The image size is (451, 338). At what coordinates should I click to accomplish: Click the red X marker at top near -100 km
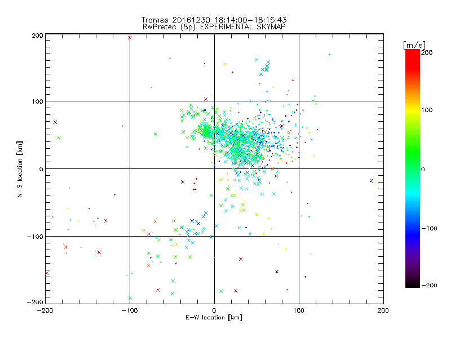click(x=130, y=38)
